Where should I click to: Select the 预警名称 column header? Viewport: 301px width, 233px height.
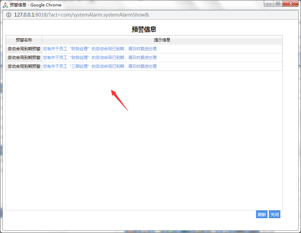[24, 40]
